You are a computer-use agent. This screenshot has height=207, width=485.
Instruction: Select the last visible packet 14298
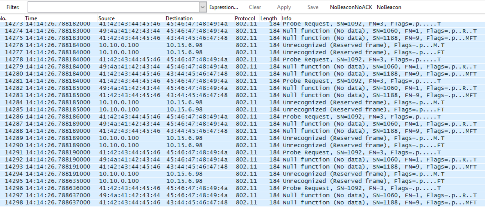point(144,202)
